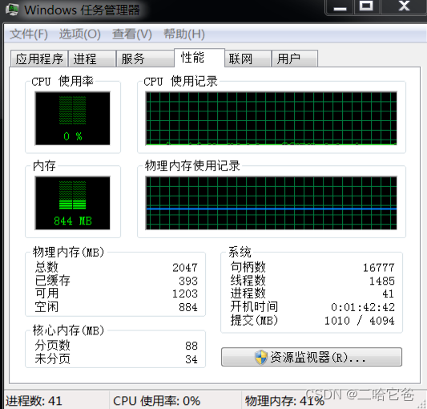Click the 总数 value 2047

pyautogui.click(x=185, y=268)
